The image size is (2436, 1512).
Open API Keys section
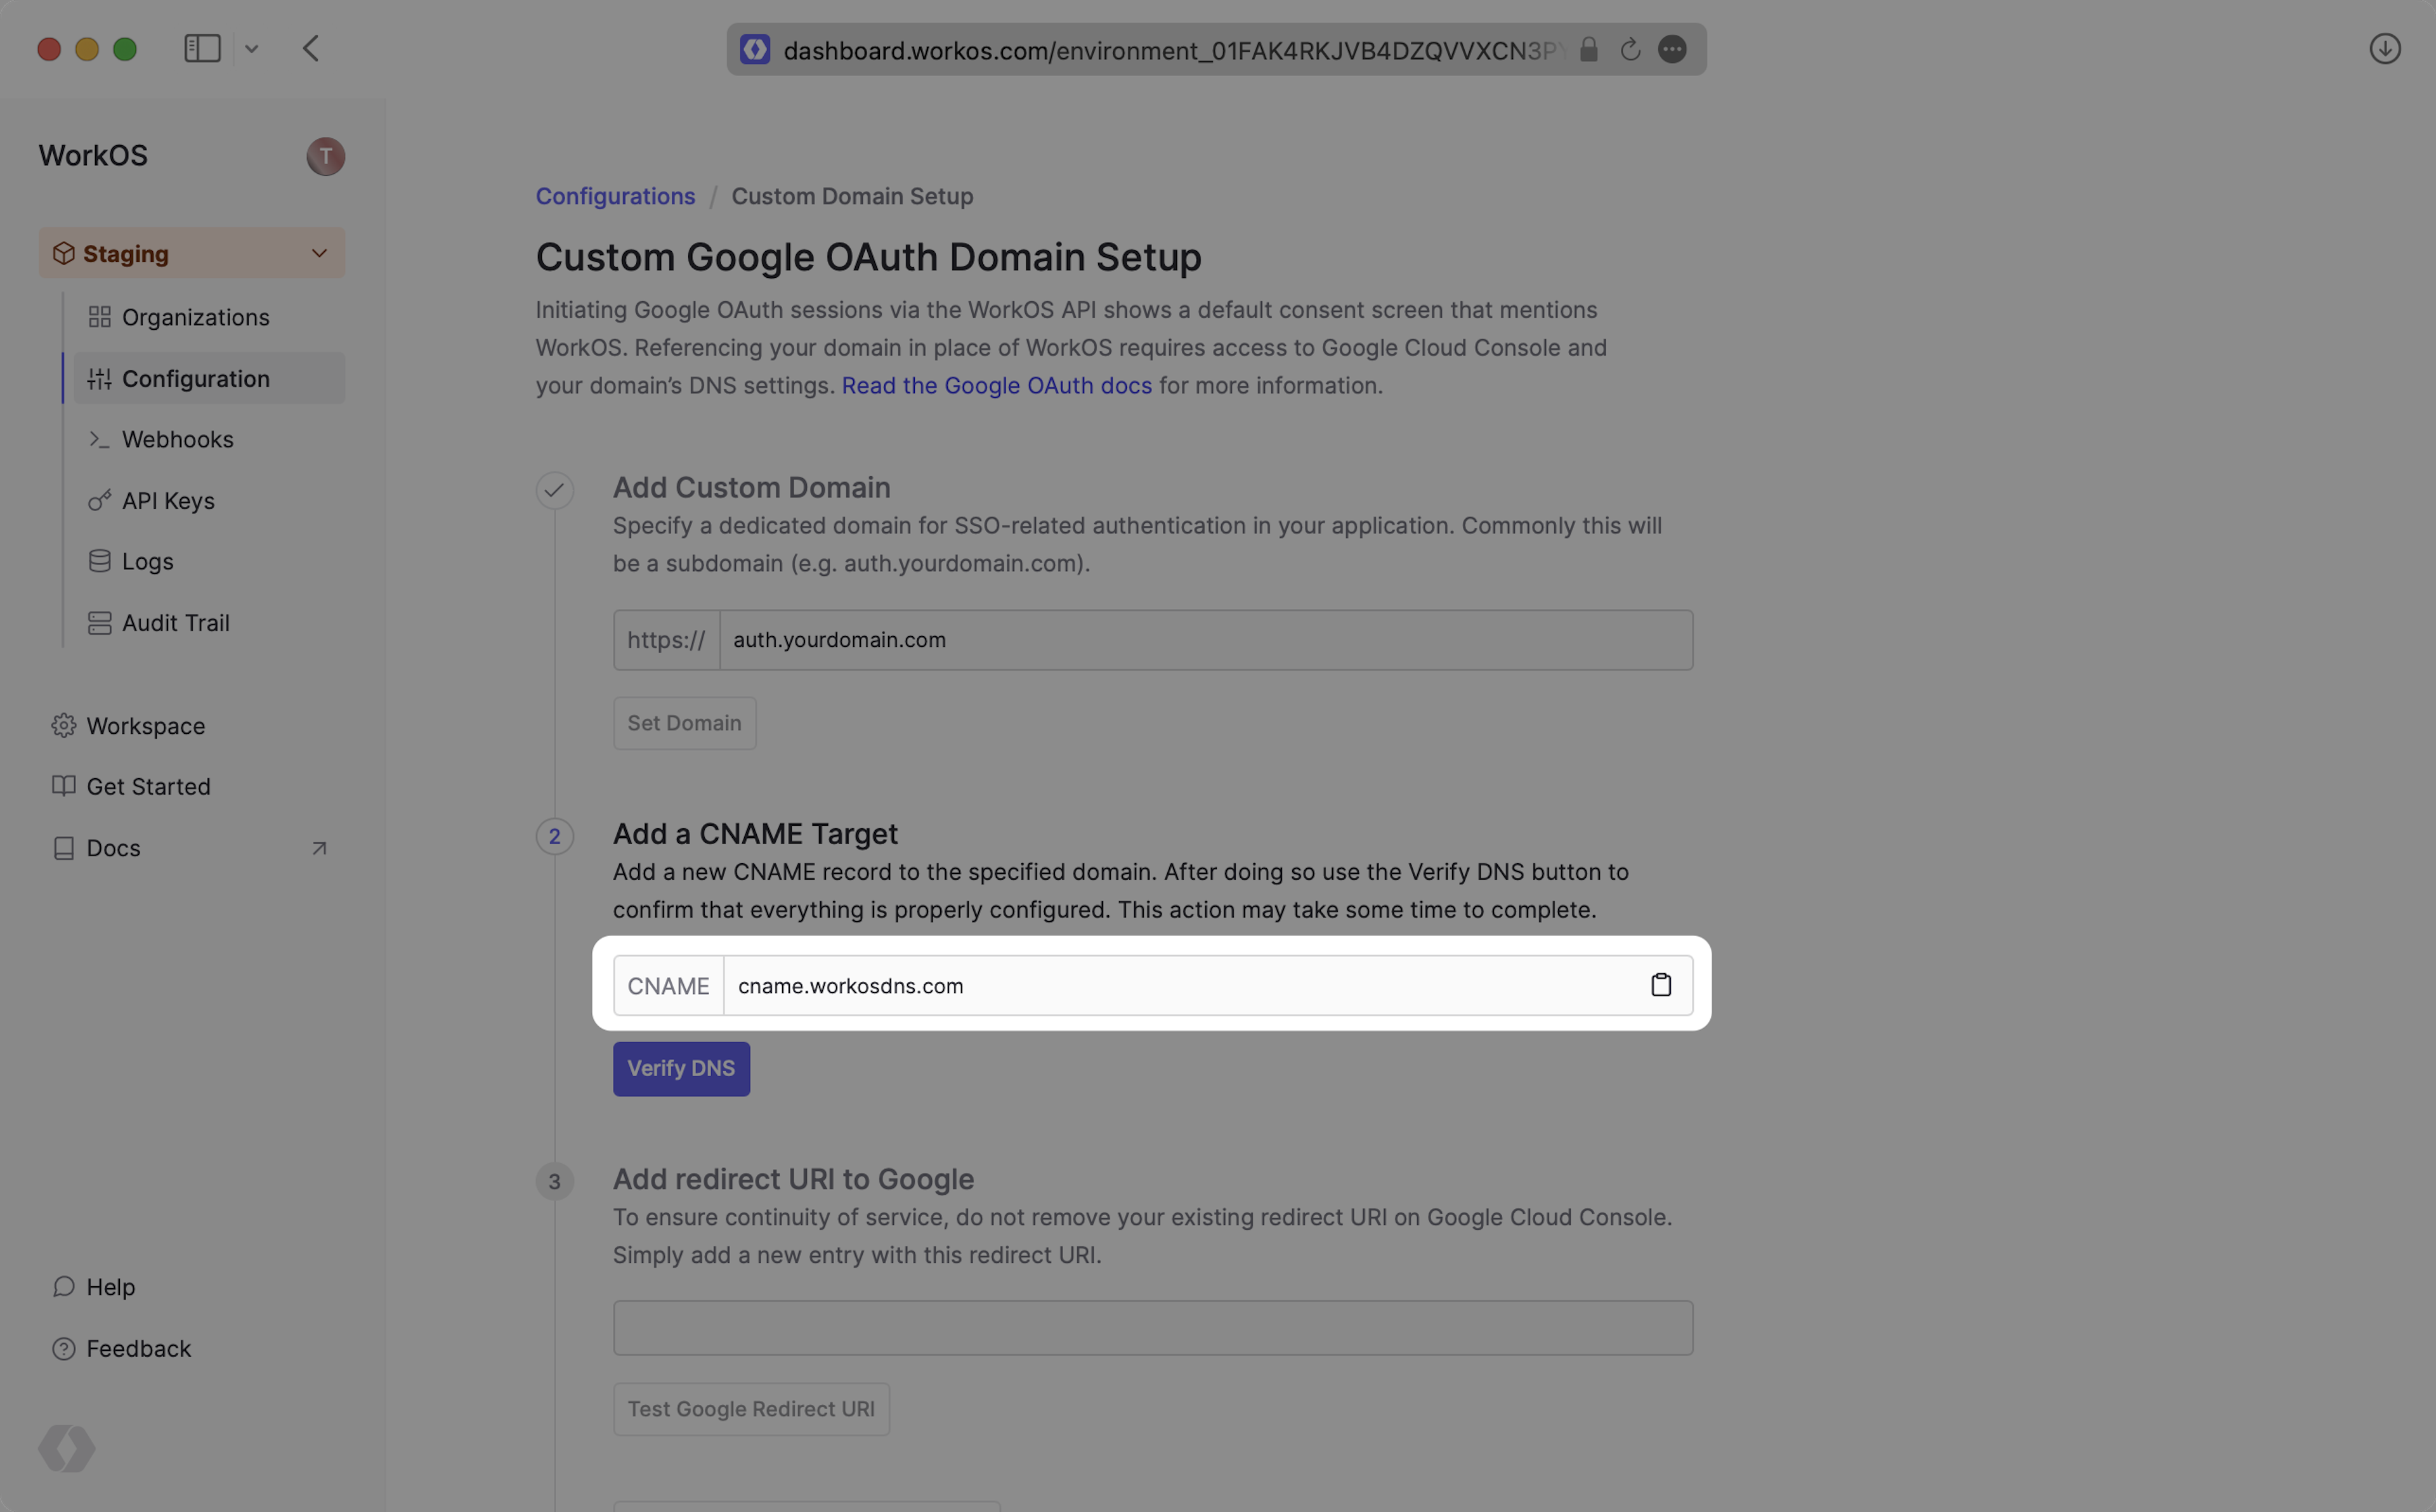click(168, 501)
